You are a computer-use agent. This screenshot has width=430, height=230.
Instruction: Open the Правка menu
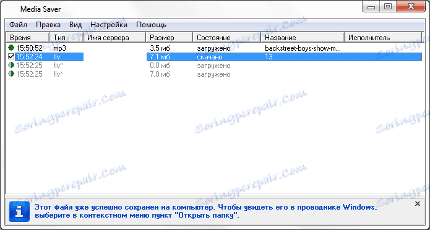click(48, 25)
